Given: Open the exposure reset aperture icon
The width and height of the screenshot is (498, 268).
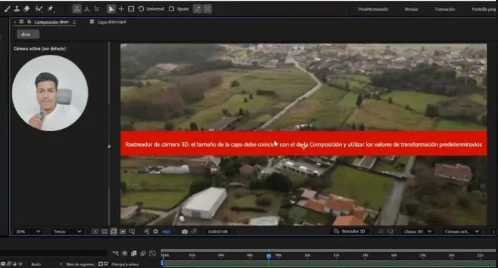Looking at the screenshot, I should (156, 231).
